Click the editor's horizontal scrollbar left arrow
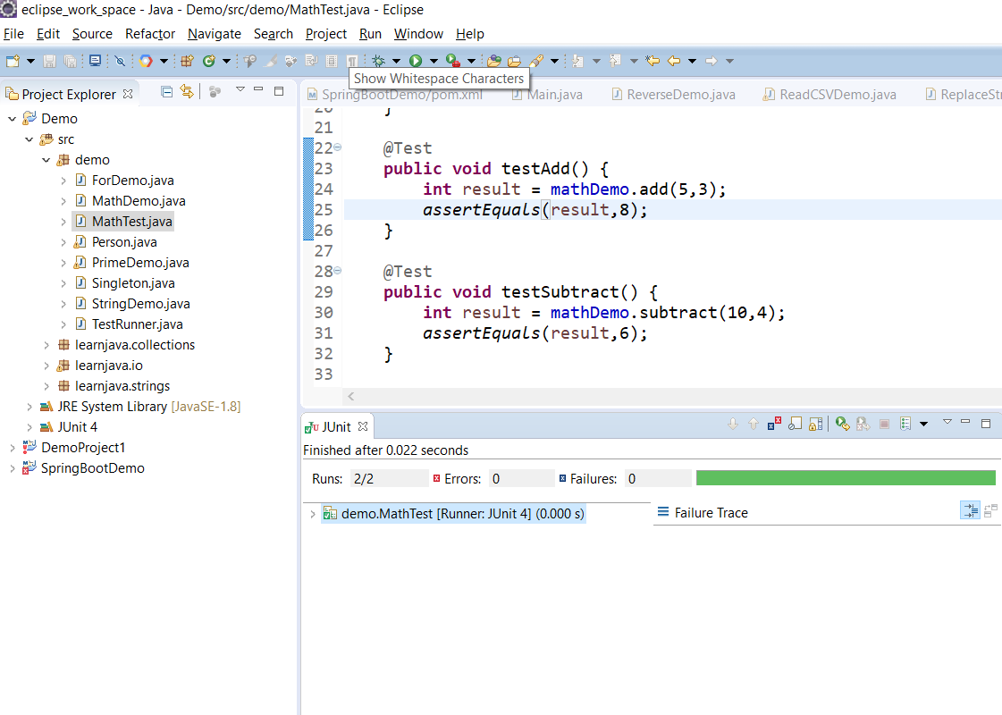The image size is (1002, 715). click(x=351, y=396)
